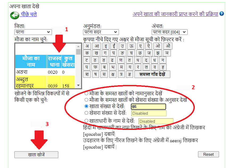Image resolution: width=231 pixels, height=168 pixels.
Task: Select the अब्दुल रहमानपुर mauja row
Action: point(45,82)
